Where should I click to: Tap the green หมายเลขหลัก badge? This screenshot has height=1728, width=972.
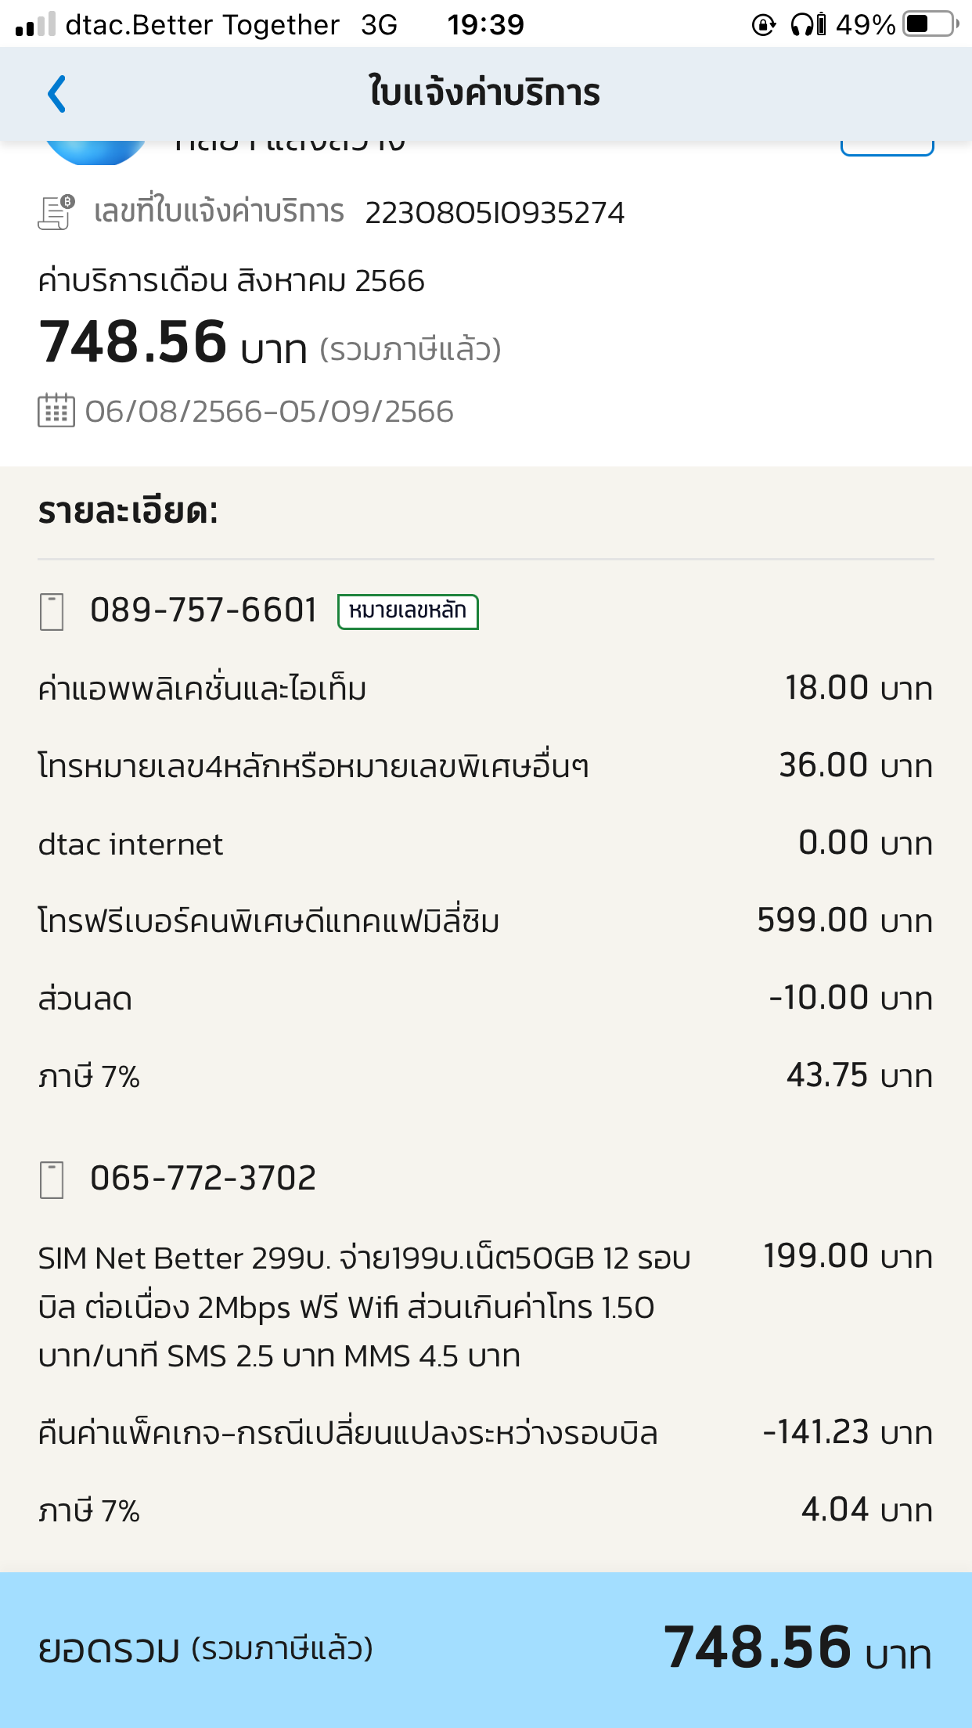tap(408, 611)
